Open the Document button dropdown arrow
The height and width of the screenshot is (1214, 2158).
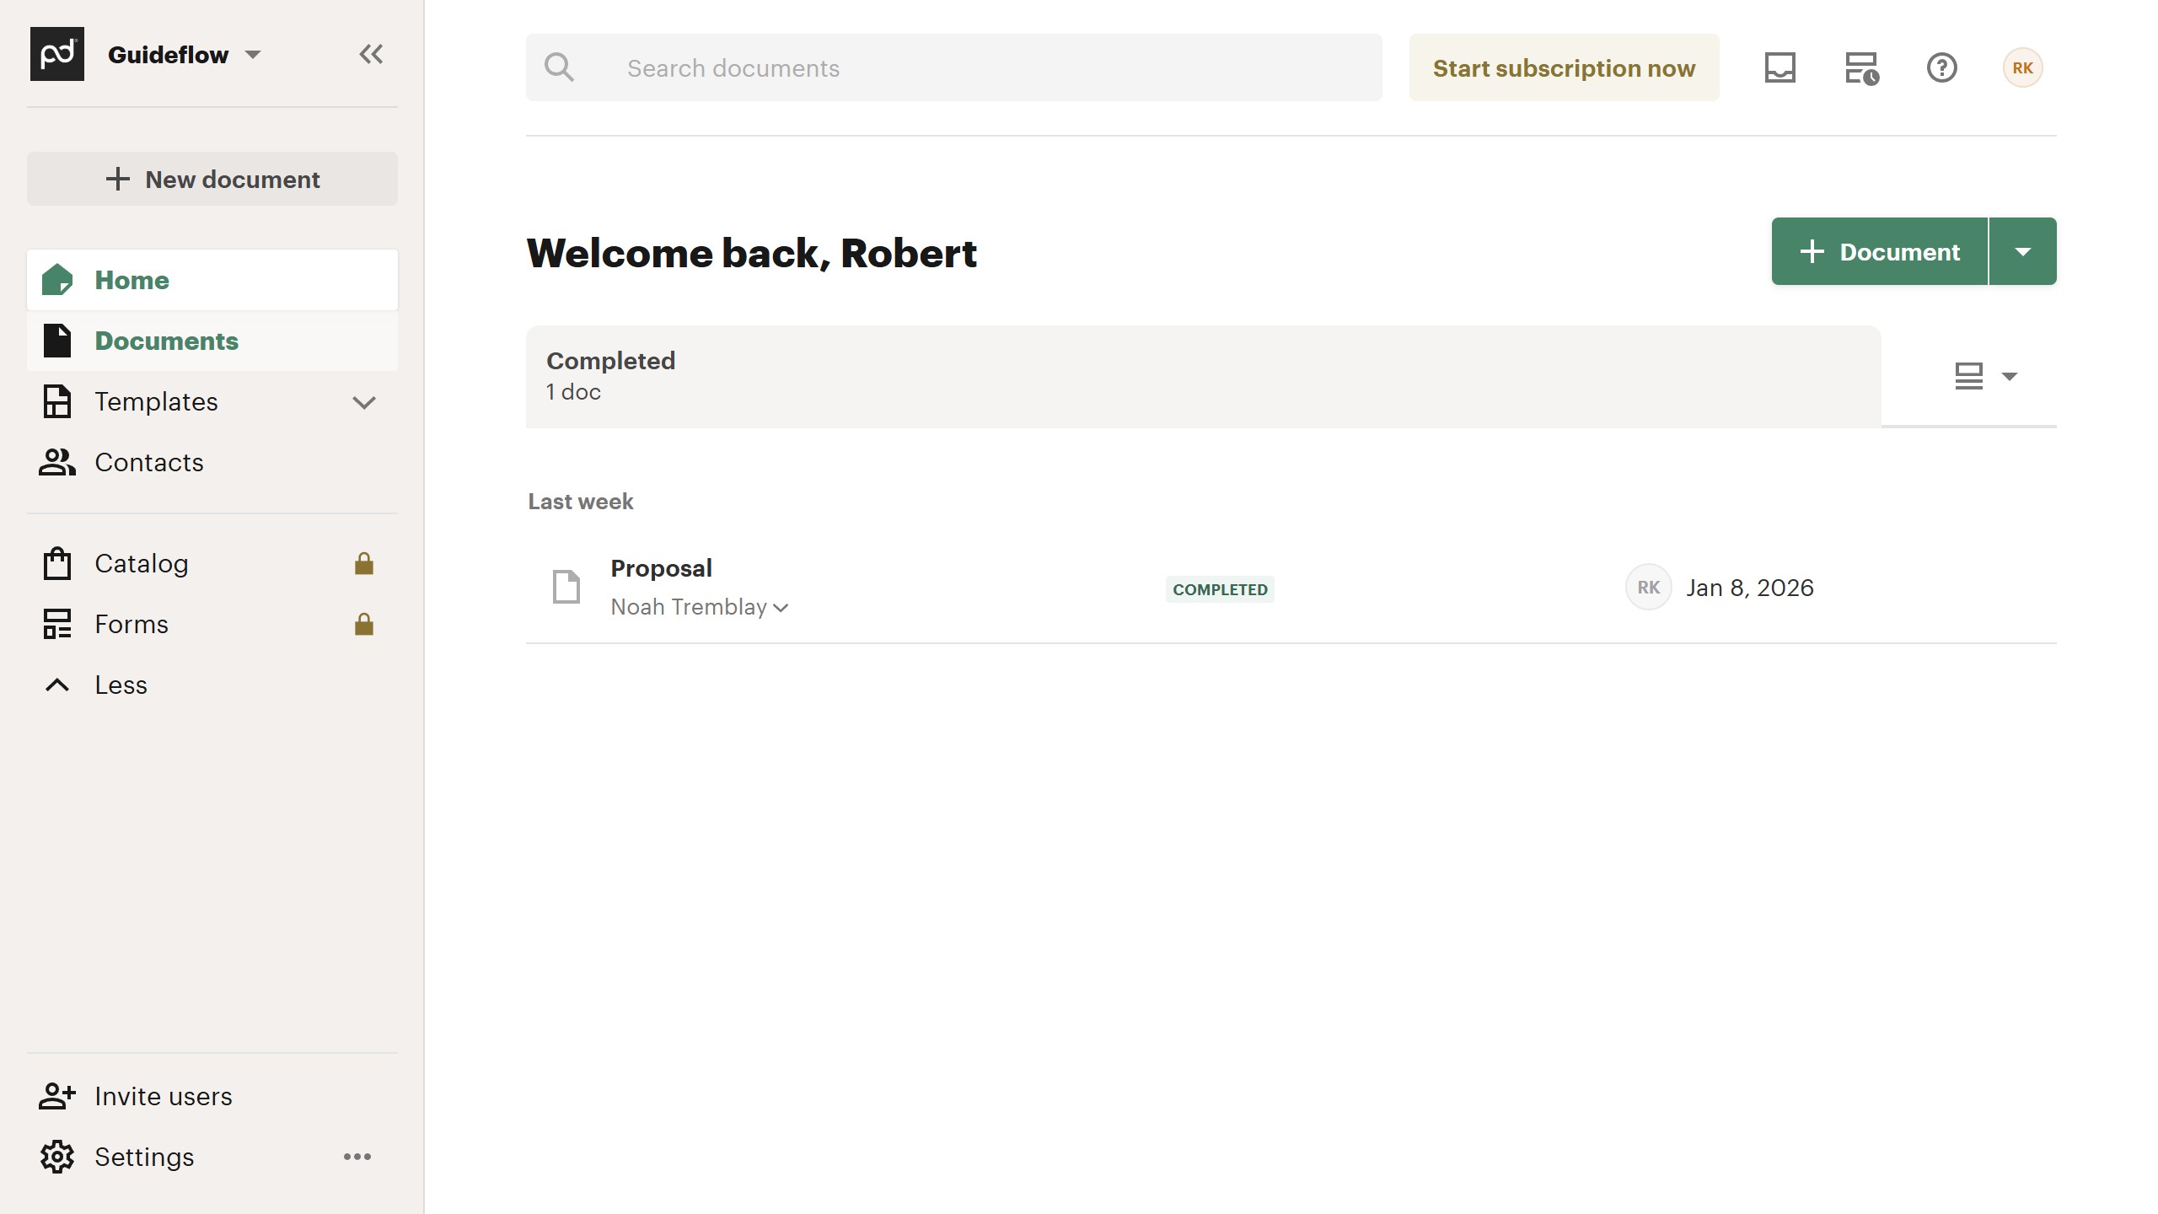click(2022, 251)
